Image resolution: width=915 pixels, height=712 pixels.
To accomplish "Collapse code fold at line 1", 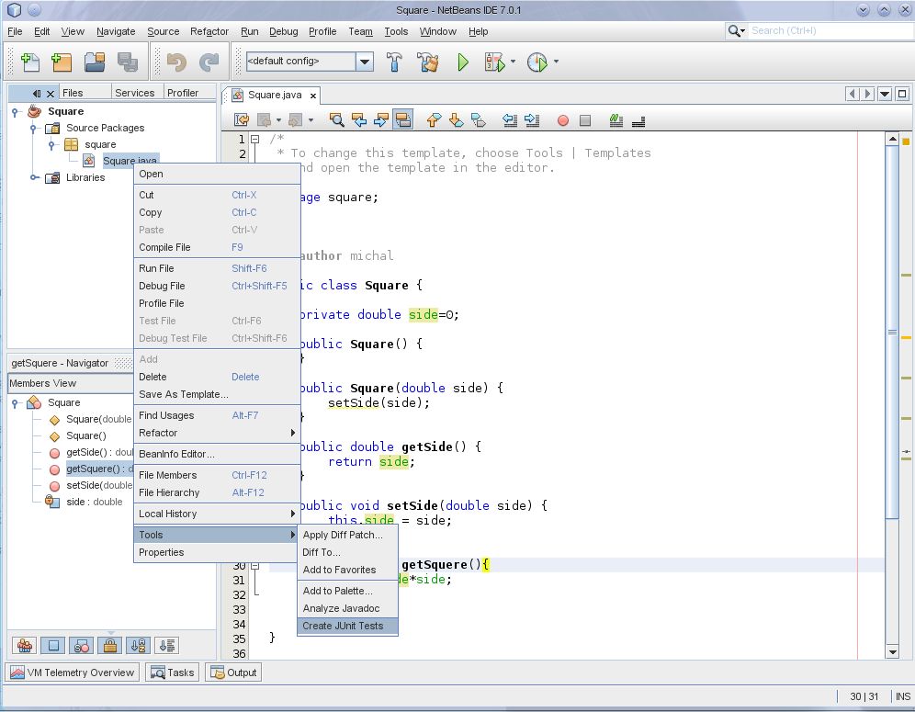I will (x=254, y=139).
